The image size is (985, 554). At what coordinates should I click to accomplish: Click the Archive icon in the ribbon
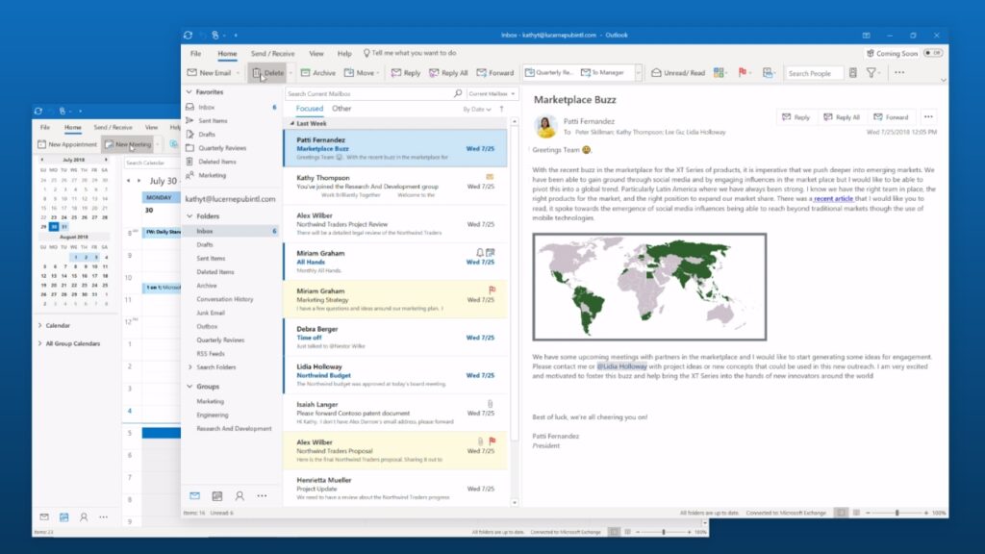305,73
